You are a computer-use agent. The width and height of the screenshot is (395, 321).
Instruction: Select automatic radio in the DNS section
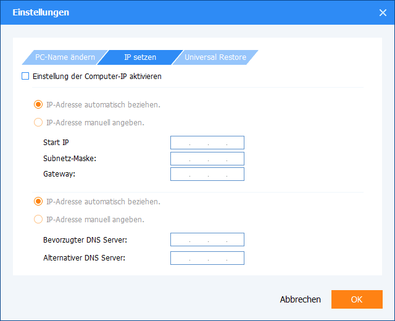(39, 201)
